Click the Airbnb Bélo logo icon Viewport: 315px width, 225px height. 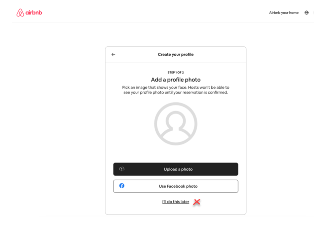point(20,13)
